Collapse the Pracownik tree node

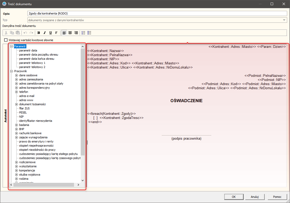(x=11, y=71)
